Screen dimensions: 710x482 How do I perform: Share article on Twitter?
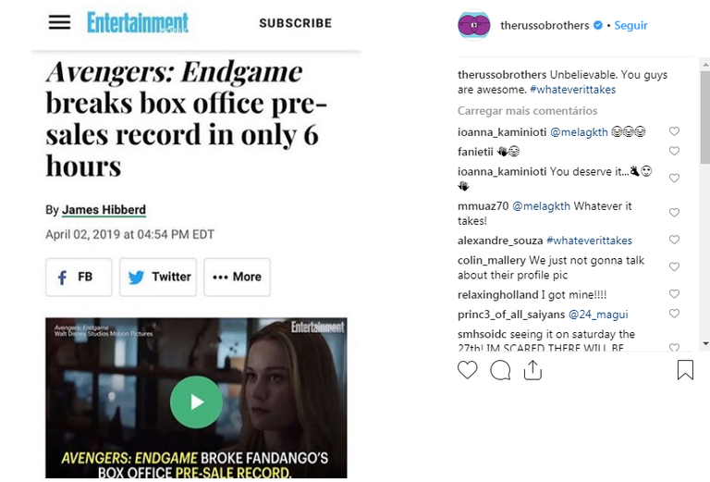[158, 277]
